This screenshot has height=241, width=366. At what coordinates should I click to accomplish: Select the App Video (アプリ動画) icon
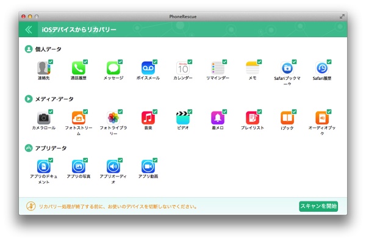tap(148, 167)
